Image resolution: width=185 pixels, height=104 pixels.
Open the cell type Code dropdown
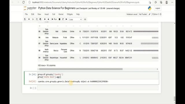pyautogui.click(x=75, y=19)
